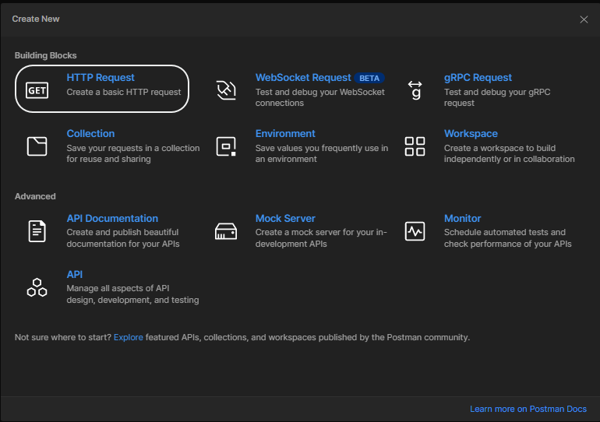
Task: Click 'Not sure where to start?' text
Action: 63,337
